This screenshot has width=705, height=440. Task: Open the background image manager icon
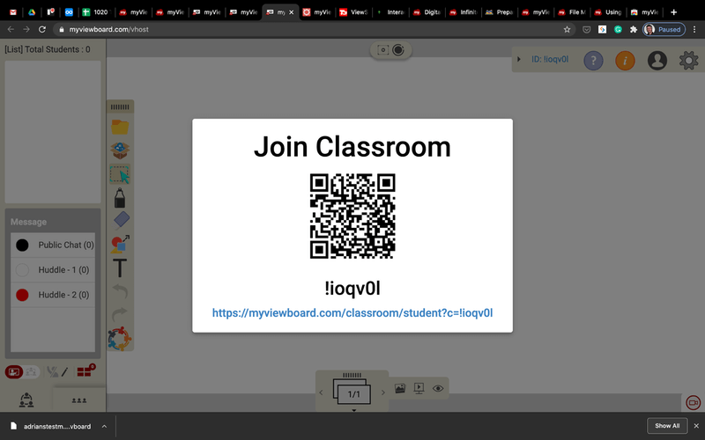400,388
